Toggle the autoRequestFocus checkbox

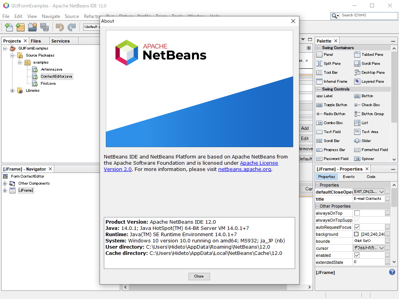[x=357, y=227]
